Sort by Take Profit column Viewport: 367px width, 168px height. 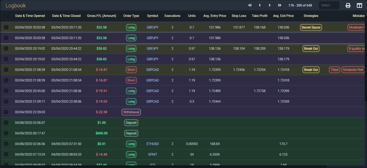260,16
